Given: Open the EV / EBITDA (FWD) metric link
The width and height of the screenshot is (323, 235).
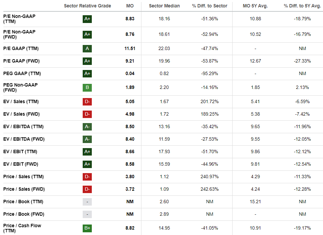Looking at the screenshot, I should click(x=24, y=139).
